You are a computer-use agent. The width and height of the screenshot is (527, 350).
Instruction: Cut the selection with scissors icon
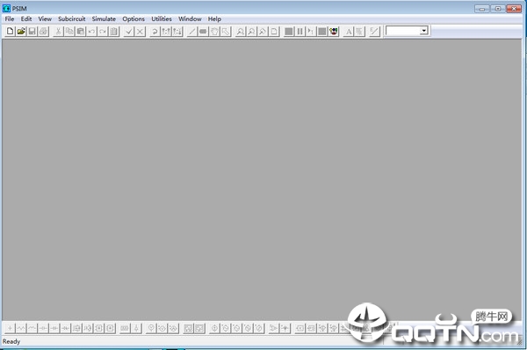click(58, 32)
